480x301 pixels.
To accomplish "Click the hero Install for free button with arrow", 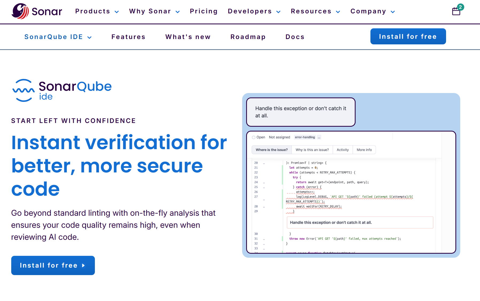I will coord(53,265).
